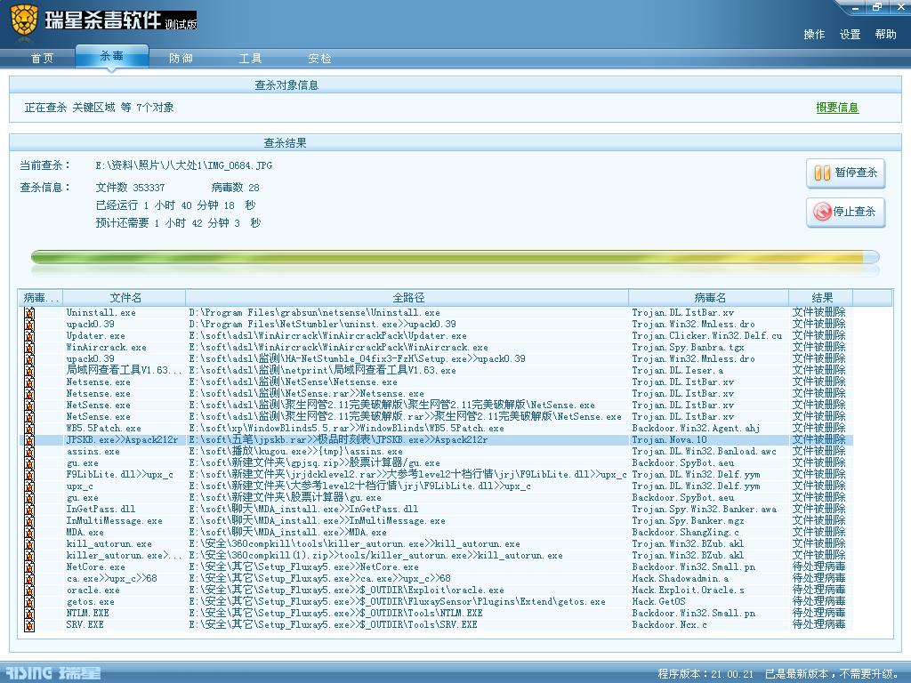Open the 概要信息 summary link

tap(837, 108)
